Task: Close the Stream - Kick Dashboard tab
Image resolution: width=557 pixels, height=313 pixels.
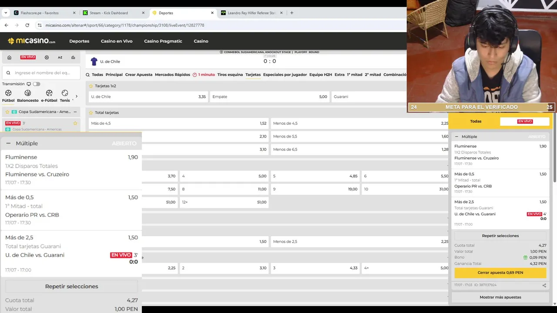Action: point(143,13)
